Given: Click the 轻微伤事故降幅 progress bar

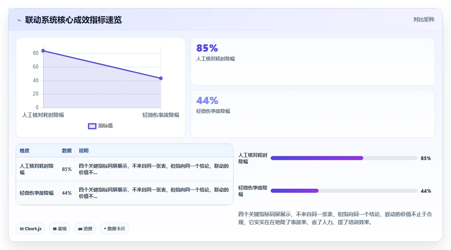Looking at the screenshot, I should click(344, 191).
